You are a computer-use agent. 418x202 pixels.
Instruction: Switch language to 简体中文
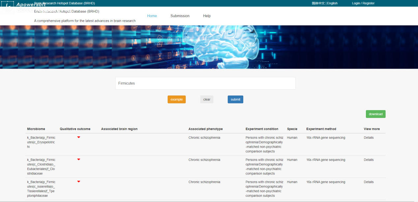click(x=318, y=3)
